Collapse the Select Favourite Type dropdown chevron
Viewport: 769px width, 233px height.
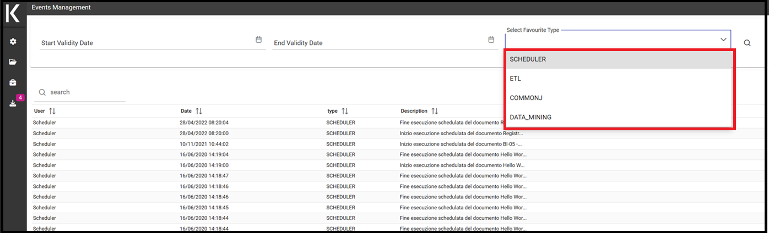pyautogui.click(x=723, y=40)
